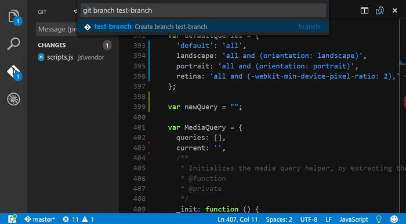Click the 'var newQuery' code line
Screen dimensions: 406x224
pyautogui.click(x=205, y=107)
